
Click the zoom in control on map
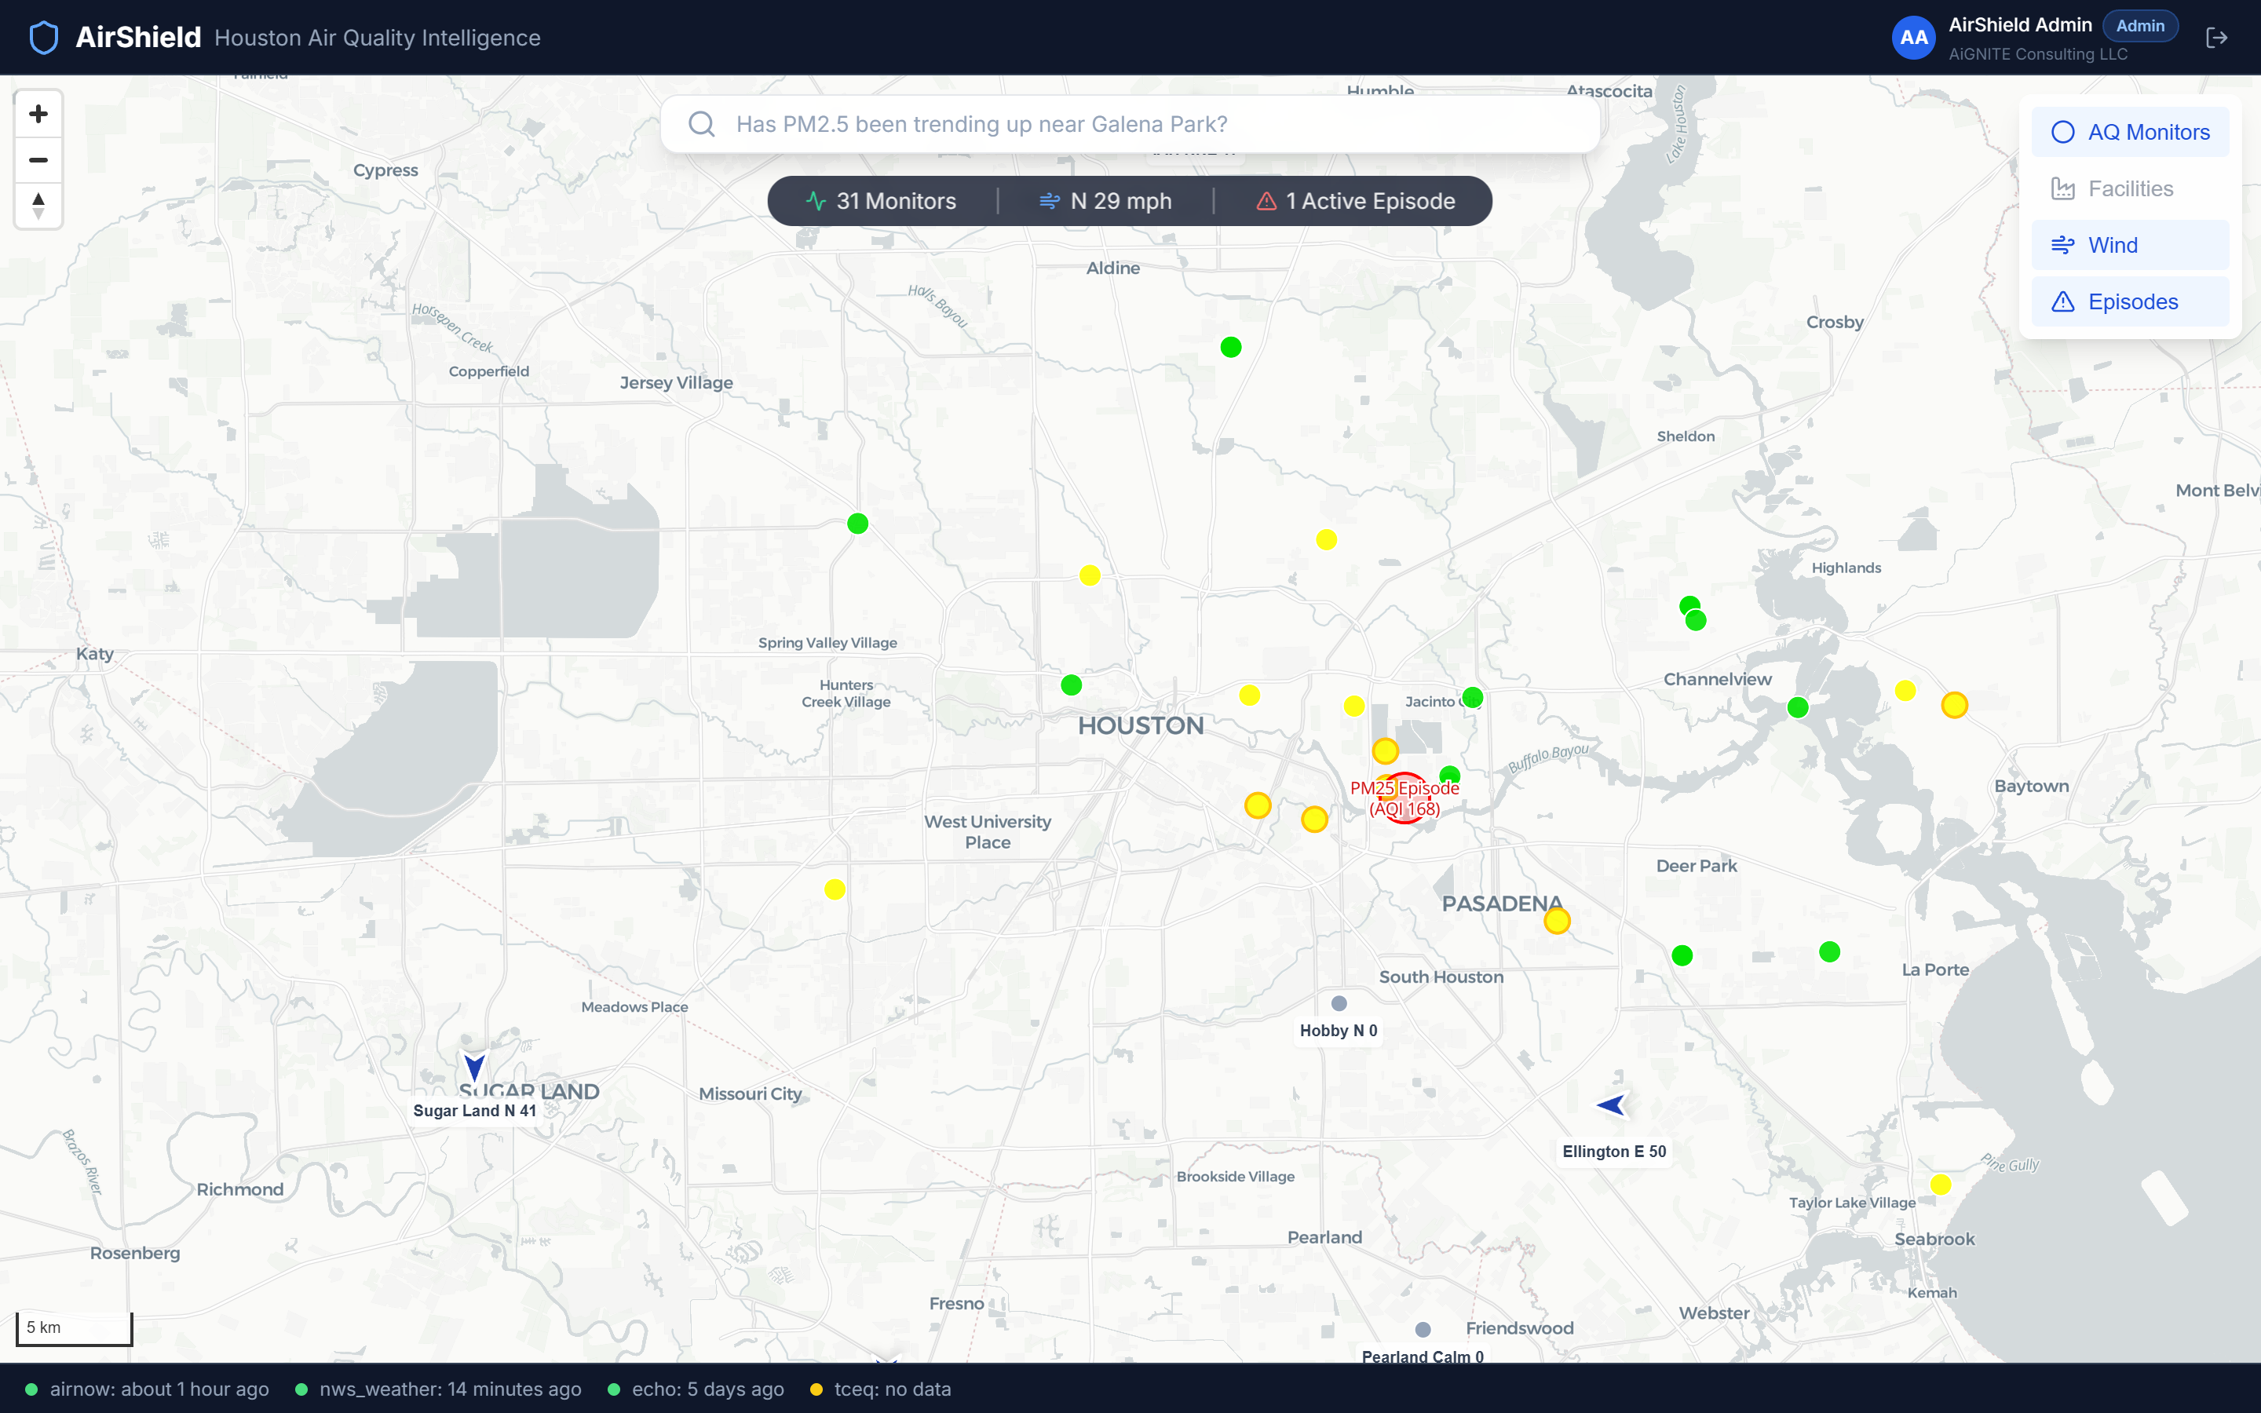(38, 113)
